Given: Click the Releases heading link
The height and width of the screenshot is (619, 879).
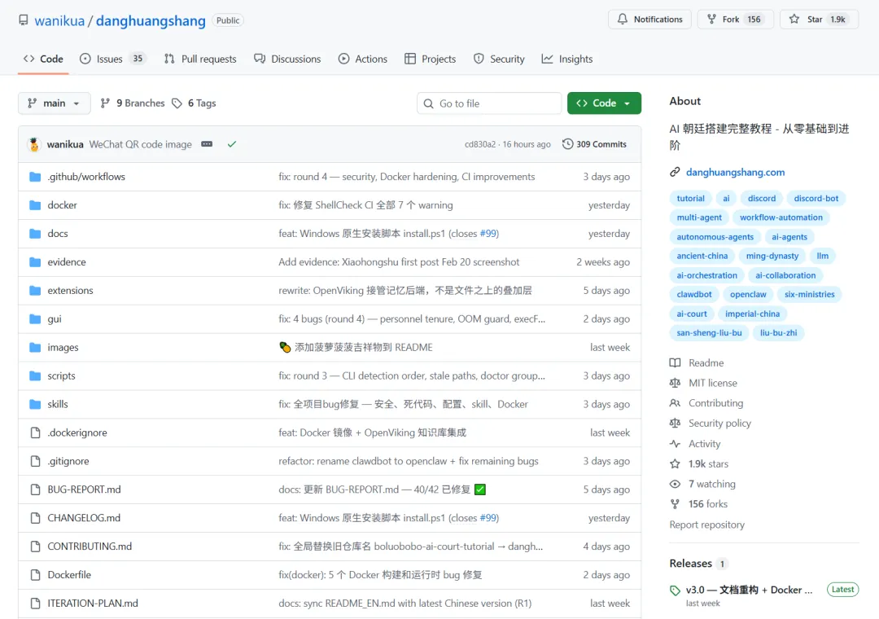Looking at the screenshot, I should [x=691, y=564].
